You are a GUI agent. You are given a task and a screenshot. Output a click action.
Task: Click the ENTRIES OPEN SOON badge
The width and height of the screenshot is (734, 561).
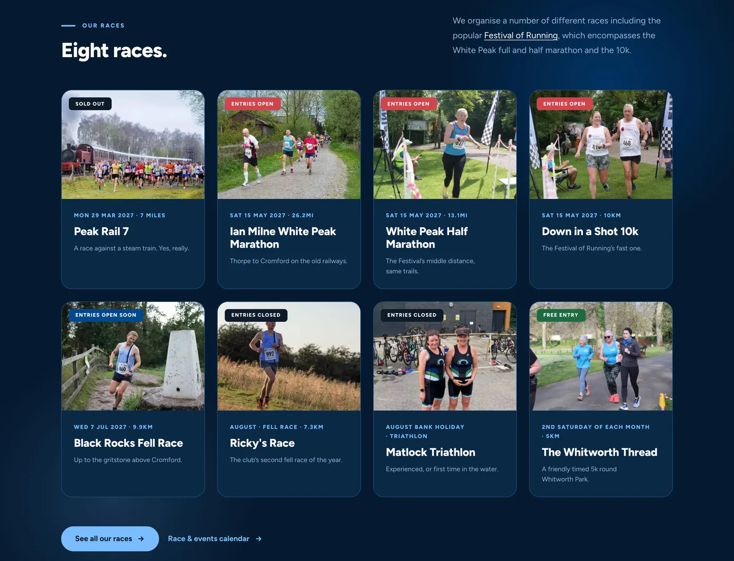[106, 315]
